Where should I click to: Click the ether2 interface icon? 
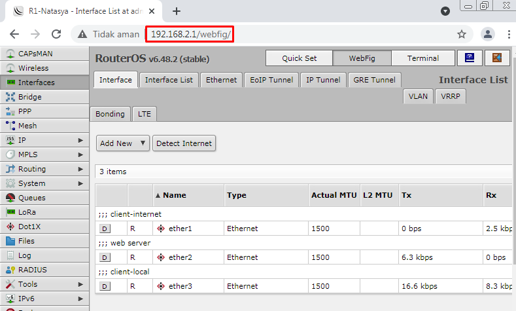pos(161,257)
